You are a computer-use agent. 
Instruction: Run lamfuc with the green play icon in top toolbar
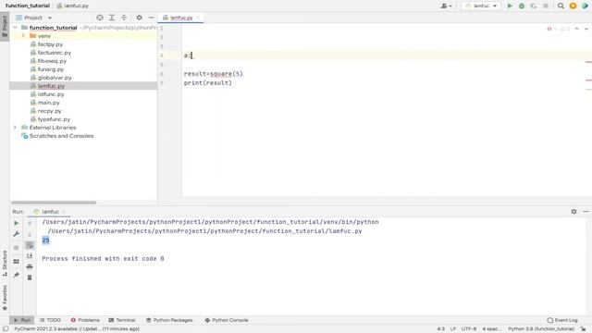pyautogui.click(x=510, y=6)
